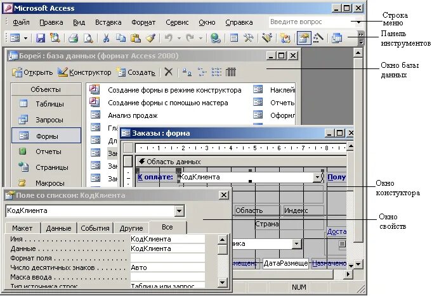Click the Имя property value field
Image resolution: width=432 pixels, height=296 pixels.
pos(167,239)
